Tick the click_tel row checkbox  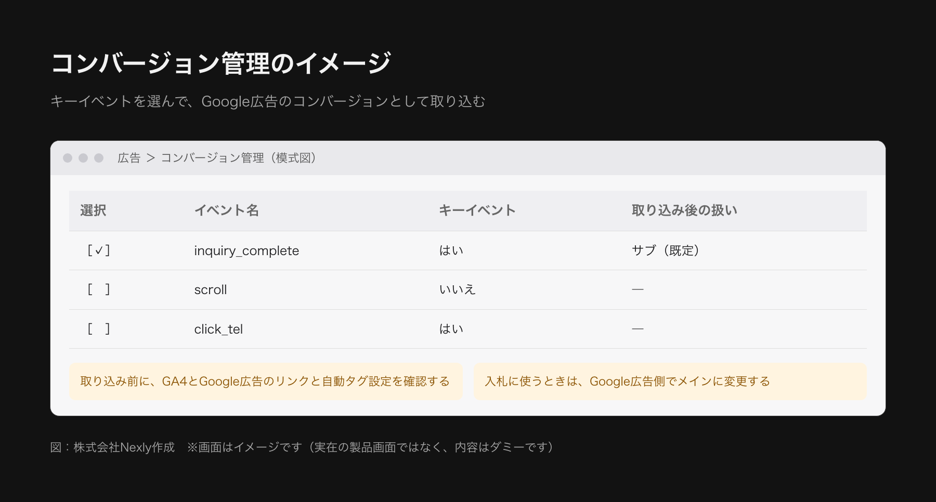point(99,329)
